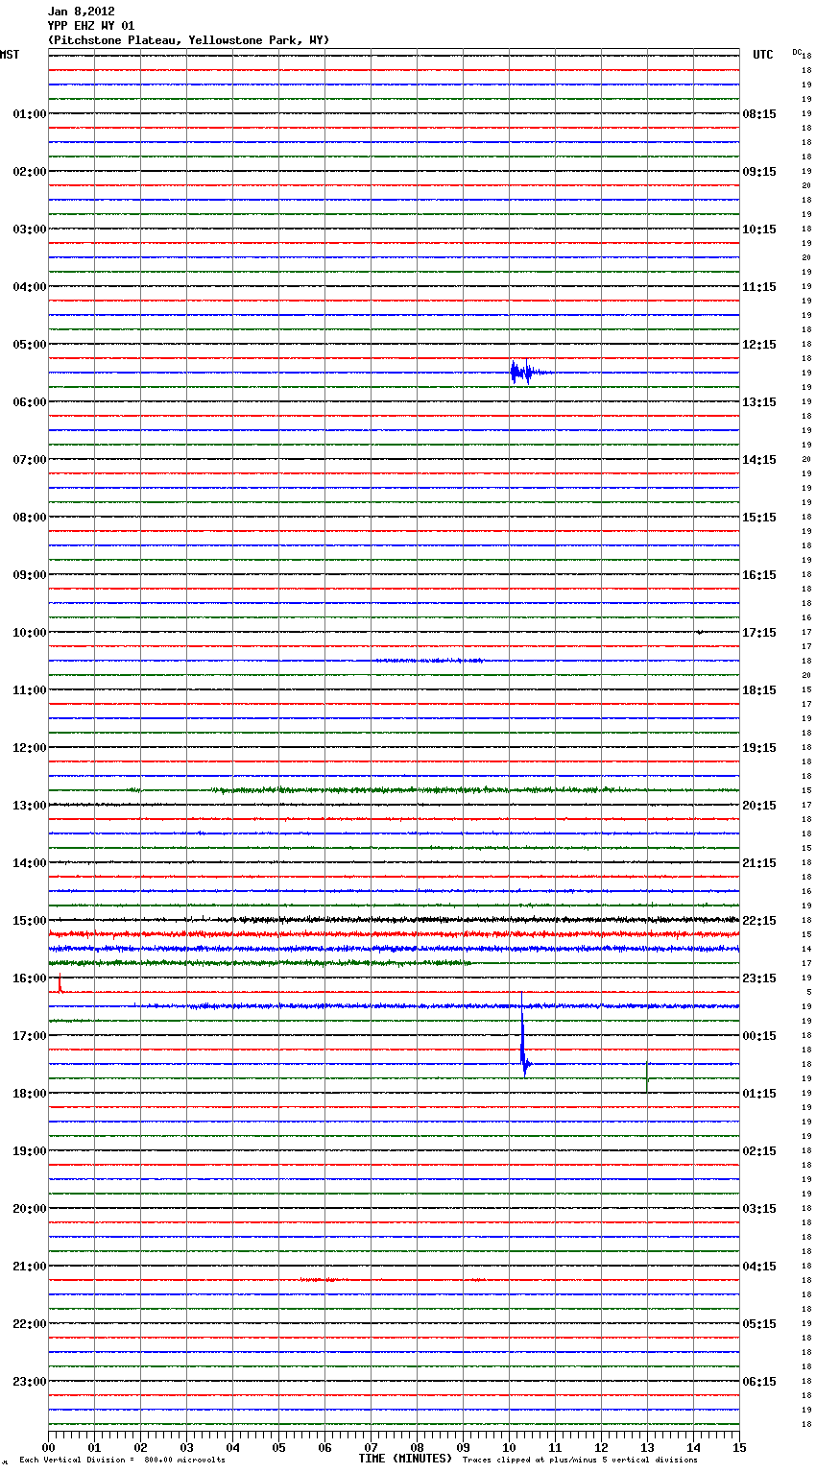This screenshot has height=1473, width=816.
Task: Click the 13:15 UTC time label
Action: pos(759,402)
